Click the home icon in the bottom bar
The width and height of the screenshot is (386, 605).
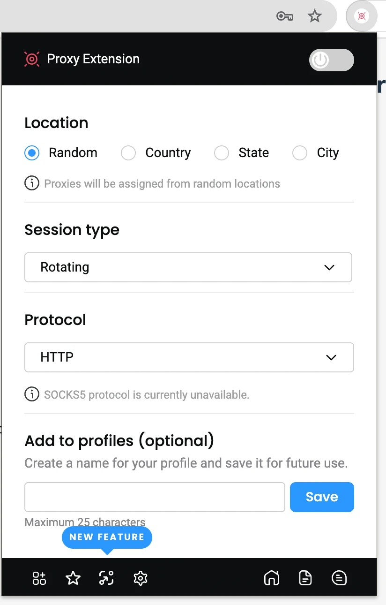click(272, 578)
